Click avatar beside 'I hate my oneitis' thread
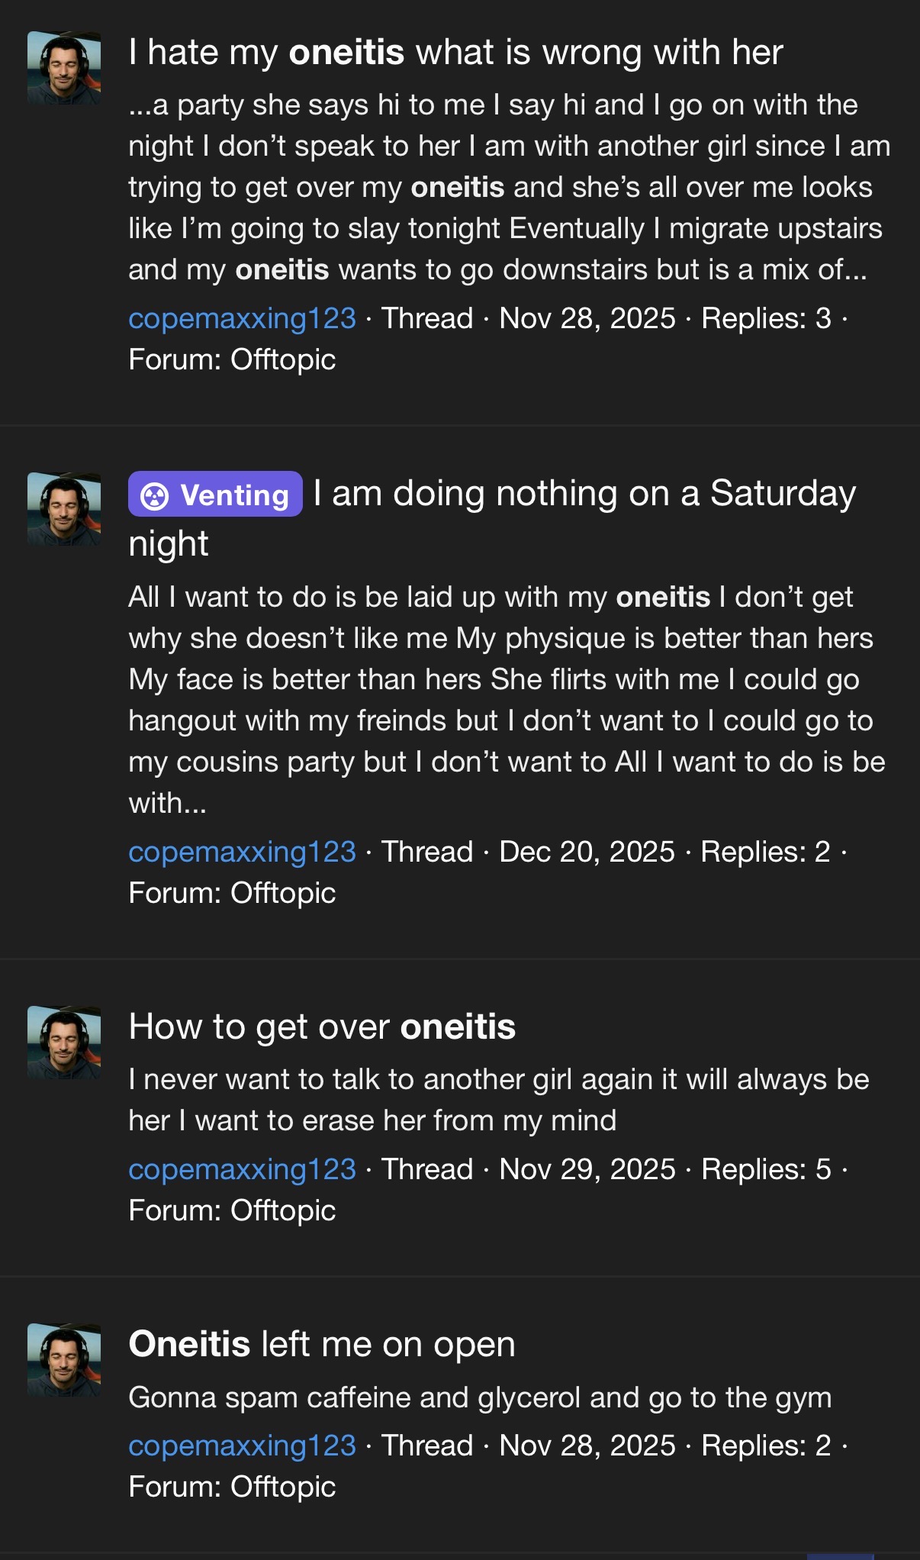 (x=64, y=68)
